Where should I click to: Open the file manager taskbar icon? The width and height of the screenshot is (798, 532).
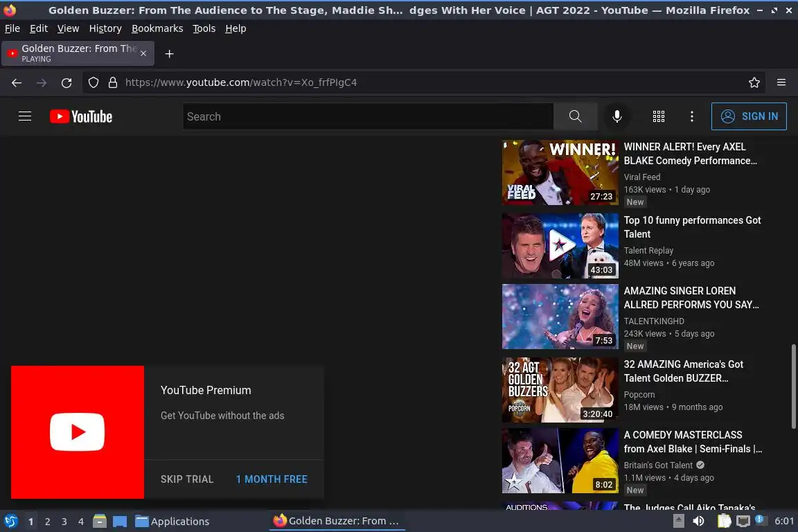[x=100, y=521]
